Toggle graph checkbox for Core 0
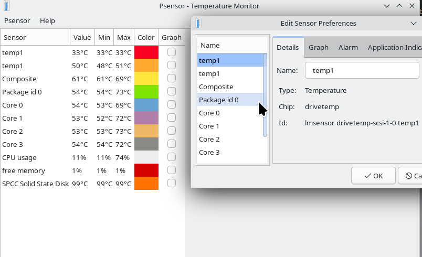Image resolution: width=422 pixels, height=257 pixels. tap(171, 105)
